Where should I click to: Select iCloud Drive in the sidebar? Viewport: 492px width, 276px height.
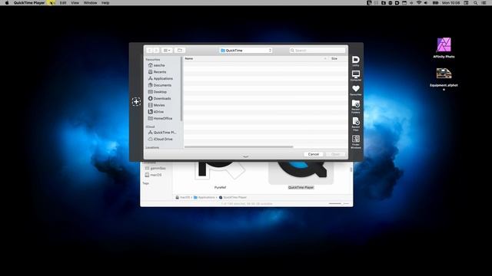[x=162, y=139]
